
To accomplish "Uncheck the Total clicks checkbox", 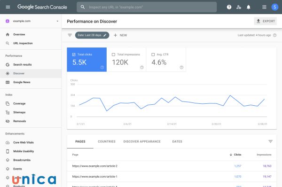I will coord(74,55).
